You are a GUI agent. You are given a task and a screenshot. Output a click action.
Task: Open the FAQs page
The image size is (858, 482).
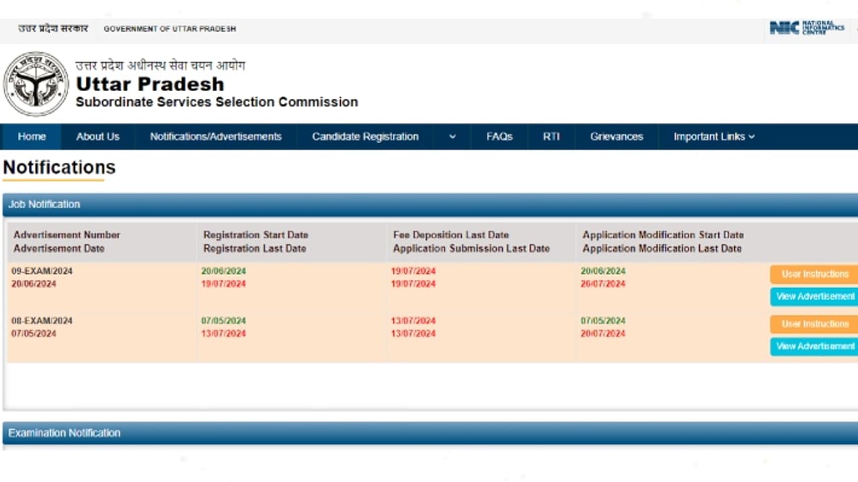[499, 137]
